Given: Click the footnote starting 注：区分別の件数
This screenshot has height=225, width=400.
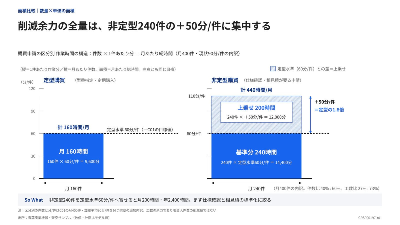Looking at the screenshot, I should [x=117, y=210].
